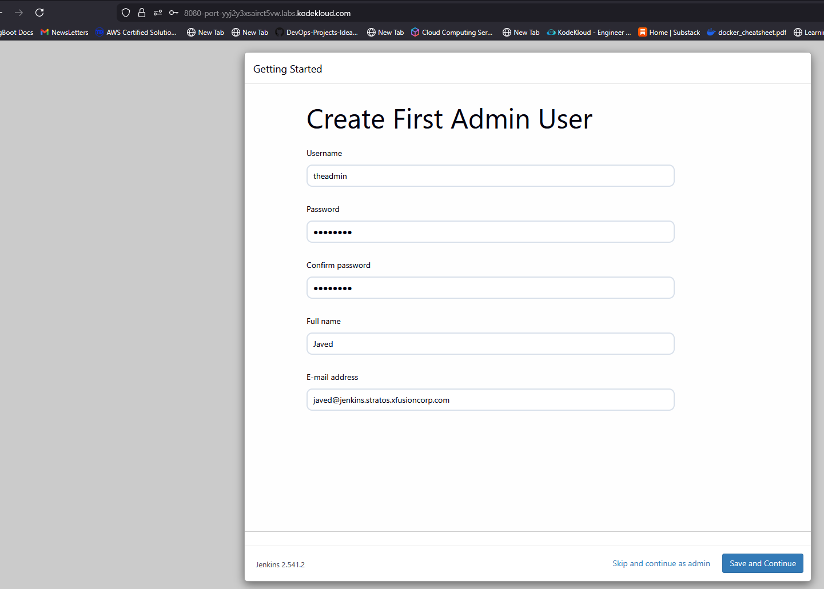Select the Confirm password field
Screen dimensions: 824x589
click(490, 288)
